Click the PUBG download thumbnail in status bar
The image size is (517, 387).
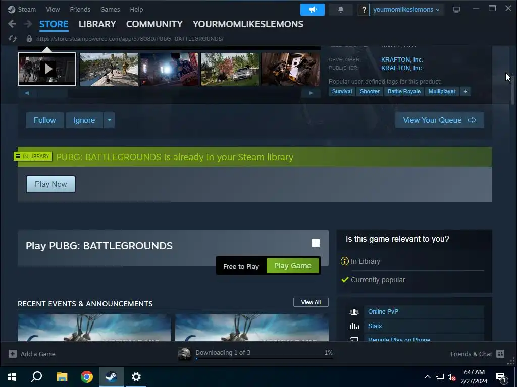(184, 354)
